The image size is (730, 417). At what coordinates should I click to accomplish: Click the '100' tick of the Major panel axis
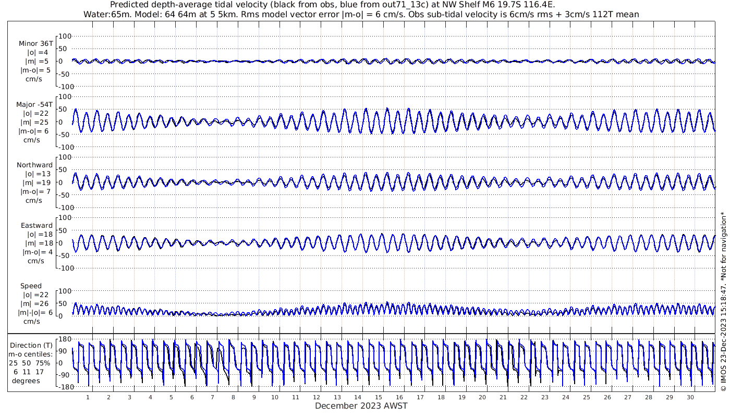[64, 96]
